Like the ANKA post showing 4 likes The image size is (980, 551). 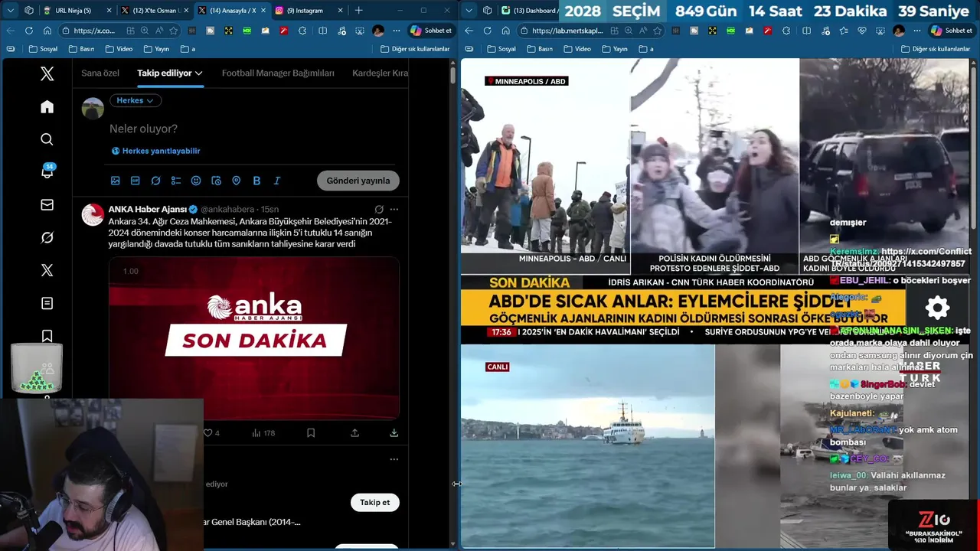coord(212,433)
